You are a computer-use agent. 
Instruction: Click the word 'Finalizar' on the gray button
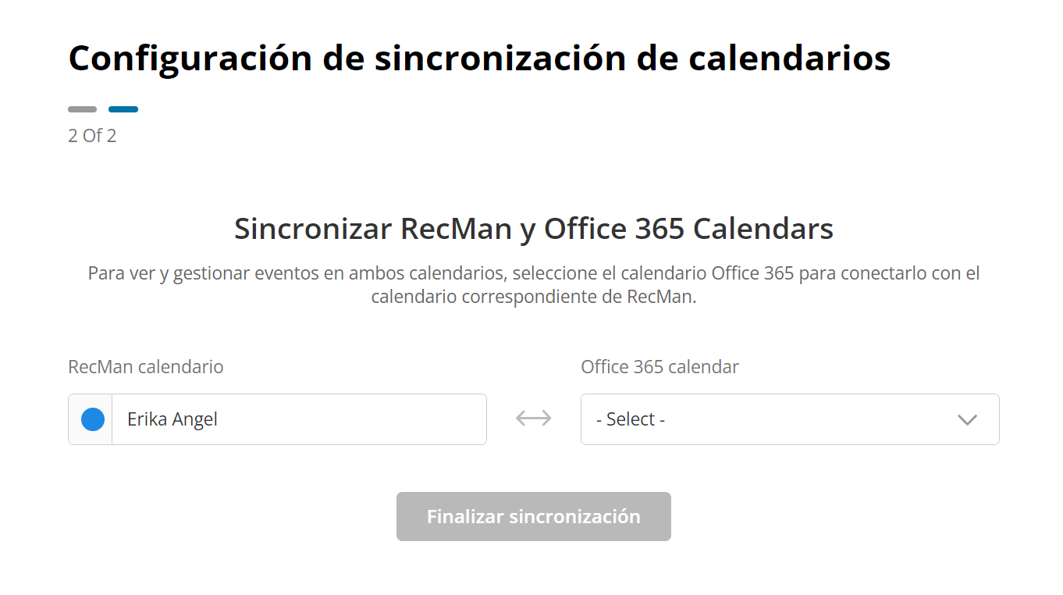[x=465, y=516]
